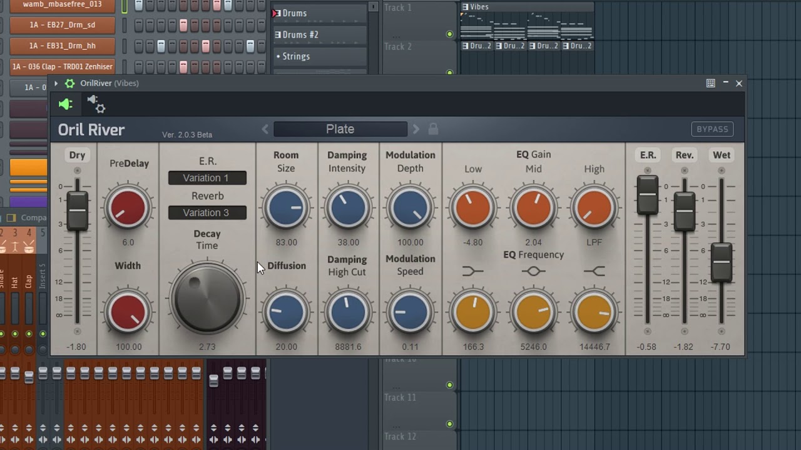Mute Track 1 with its green dot
Viewport: 801px width, 450px height.
coord(449,34)
